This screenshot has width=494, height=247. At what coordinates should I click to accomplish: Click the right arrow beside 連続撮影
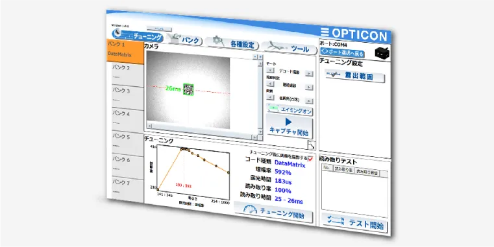pyautogui.click(x=309, y=87)
